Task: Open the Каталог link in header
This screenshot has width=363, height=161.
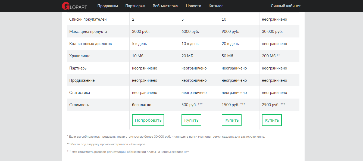Action: coord(216,6)
